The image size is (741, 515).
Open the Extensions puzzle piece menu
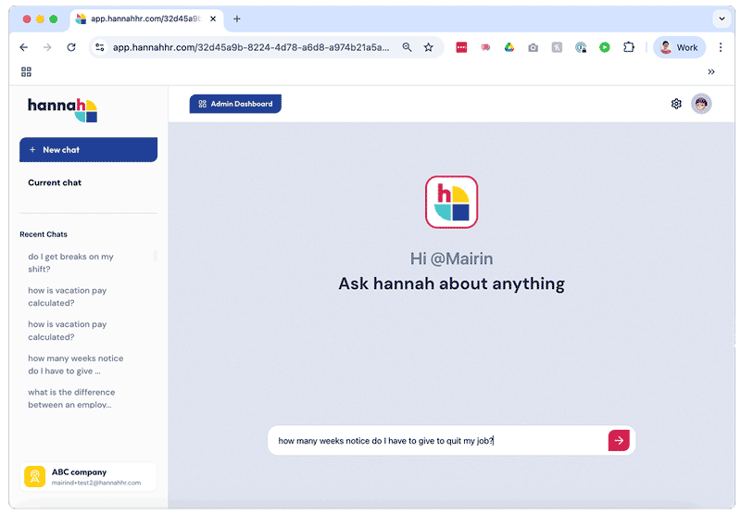point(629,47)
